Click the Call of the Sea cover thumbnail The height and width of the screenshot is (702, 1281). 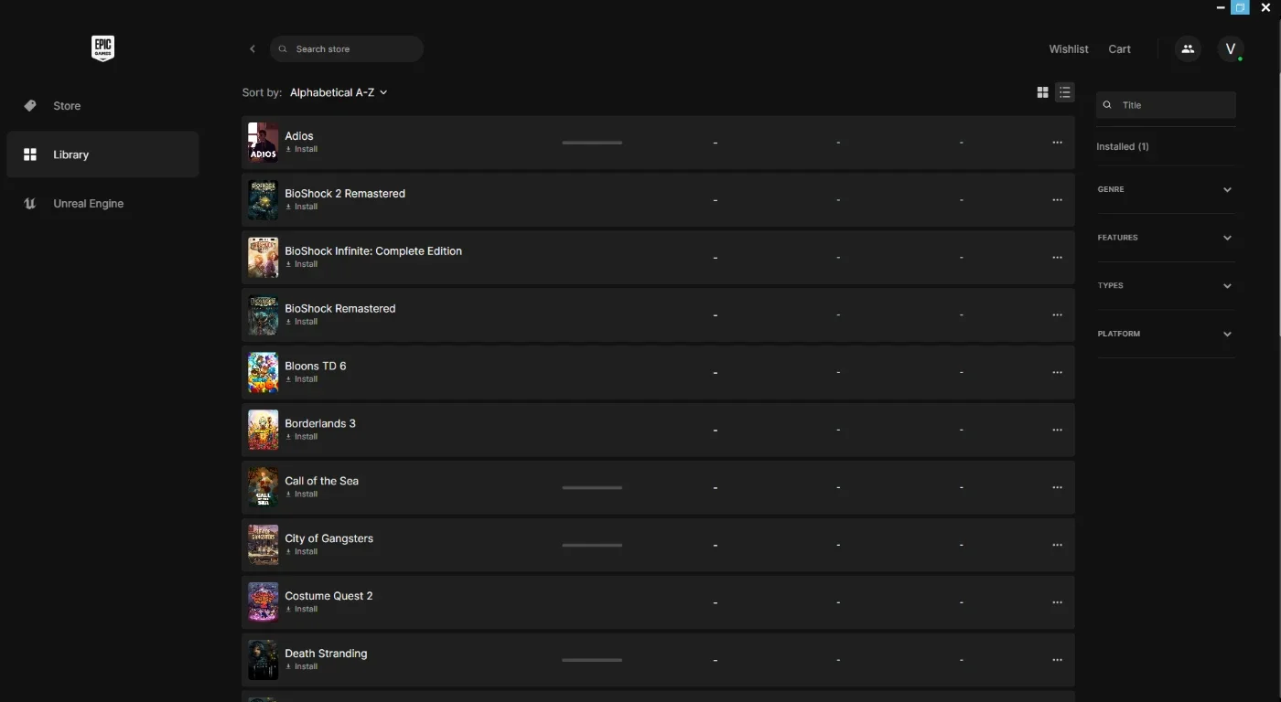point(263,487)
